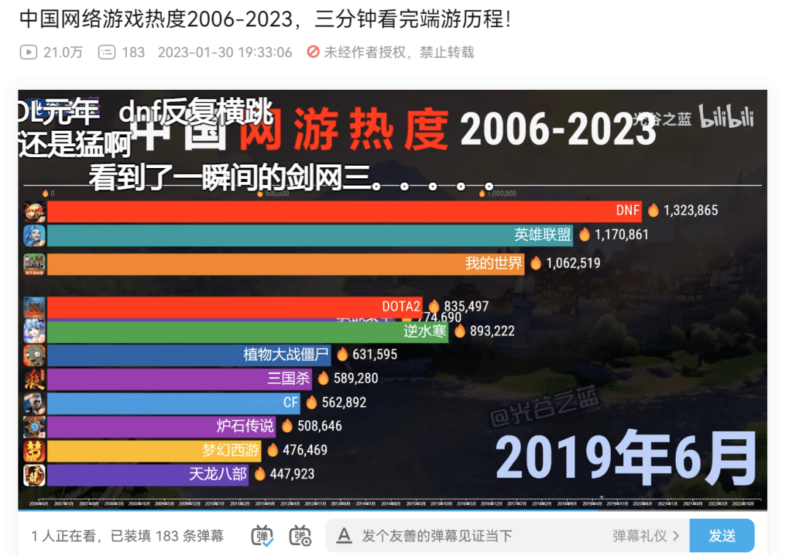Click the 梦幻西游 game icon
This screenshot has width=789, height=556.
coord(34,451)
